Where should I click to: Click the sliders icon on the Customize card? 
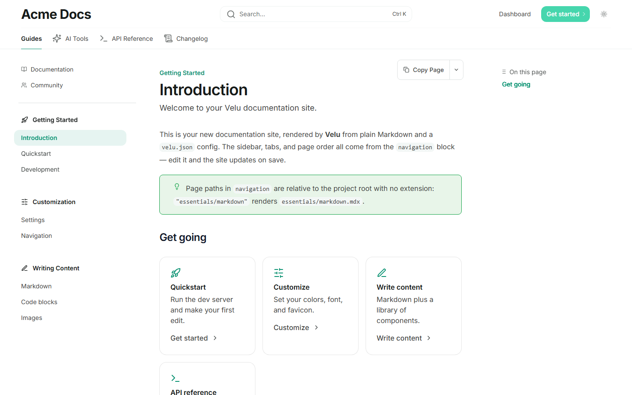(x=279, y=273)
